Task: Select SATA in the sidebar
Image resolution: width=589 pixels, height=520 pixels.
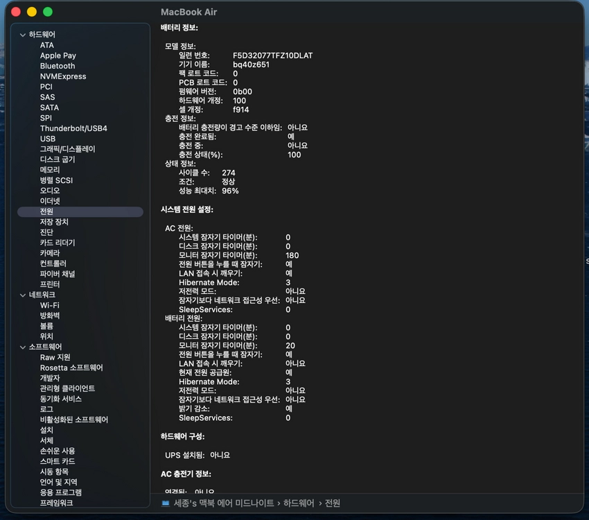Action: tap(49, 107)
